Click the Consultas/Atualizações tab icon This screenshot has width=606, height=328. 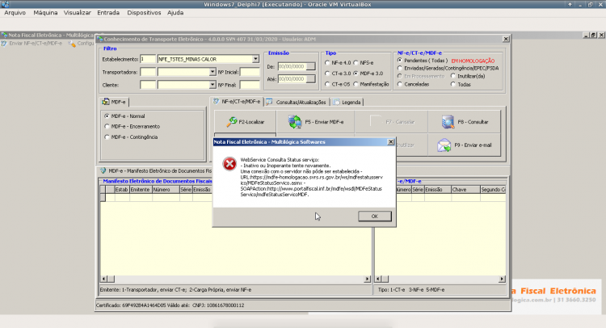(x=269, y=102)
